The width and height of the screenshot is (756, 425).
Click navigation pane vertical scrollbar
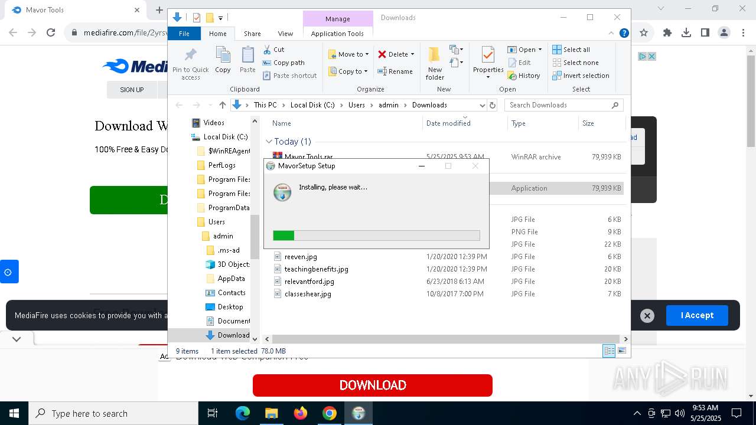pyautogui.click(x=255, y=236)
